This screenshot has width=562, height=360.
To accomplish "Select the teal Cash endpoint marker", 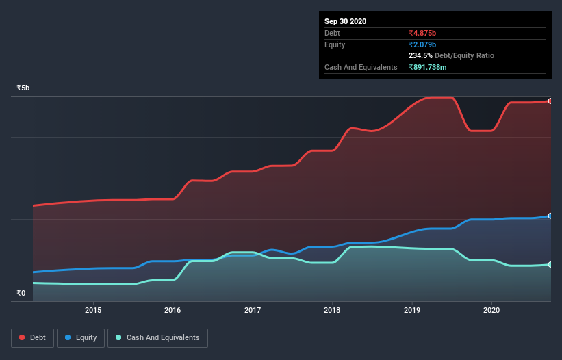I will click(550, 264).
